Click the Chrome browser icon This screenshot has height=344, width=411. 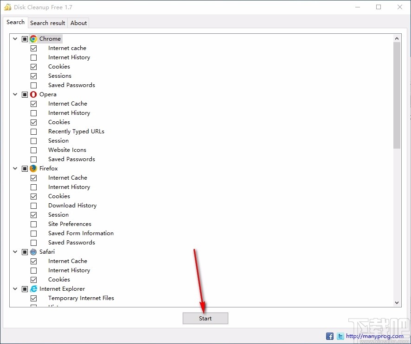pyautogui.click(x=32, y=38)
